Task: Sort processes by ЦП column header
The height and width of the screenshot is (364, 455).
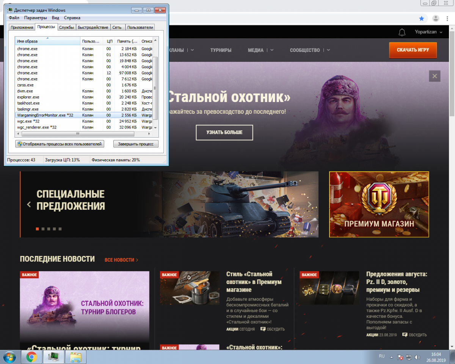Action: point(108,41)
